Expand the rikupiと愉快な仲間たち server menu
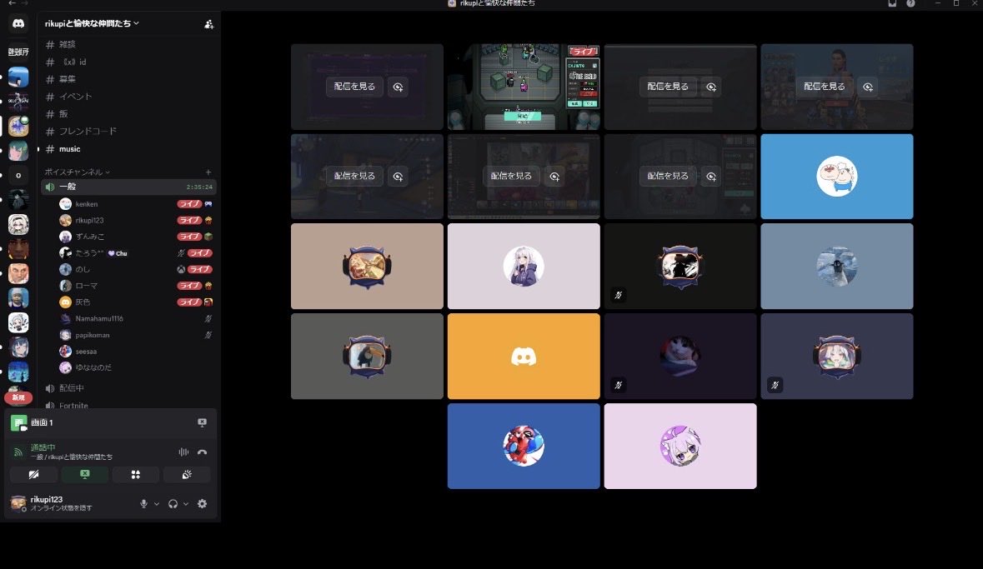 click(92, 23)
